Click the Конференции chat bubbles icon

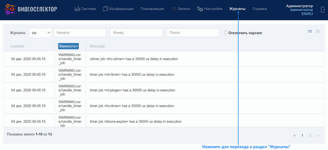106,9
